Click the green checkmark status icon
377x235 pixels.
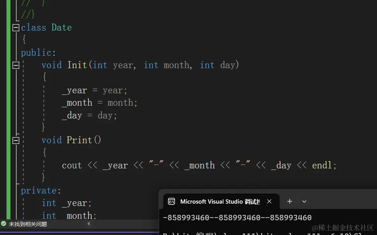3,224
